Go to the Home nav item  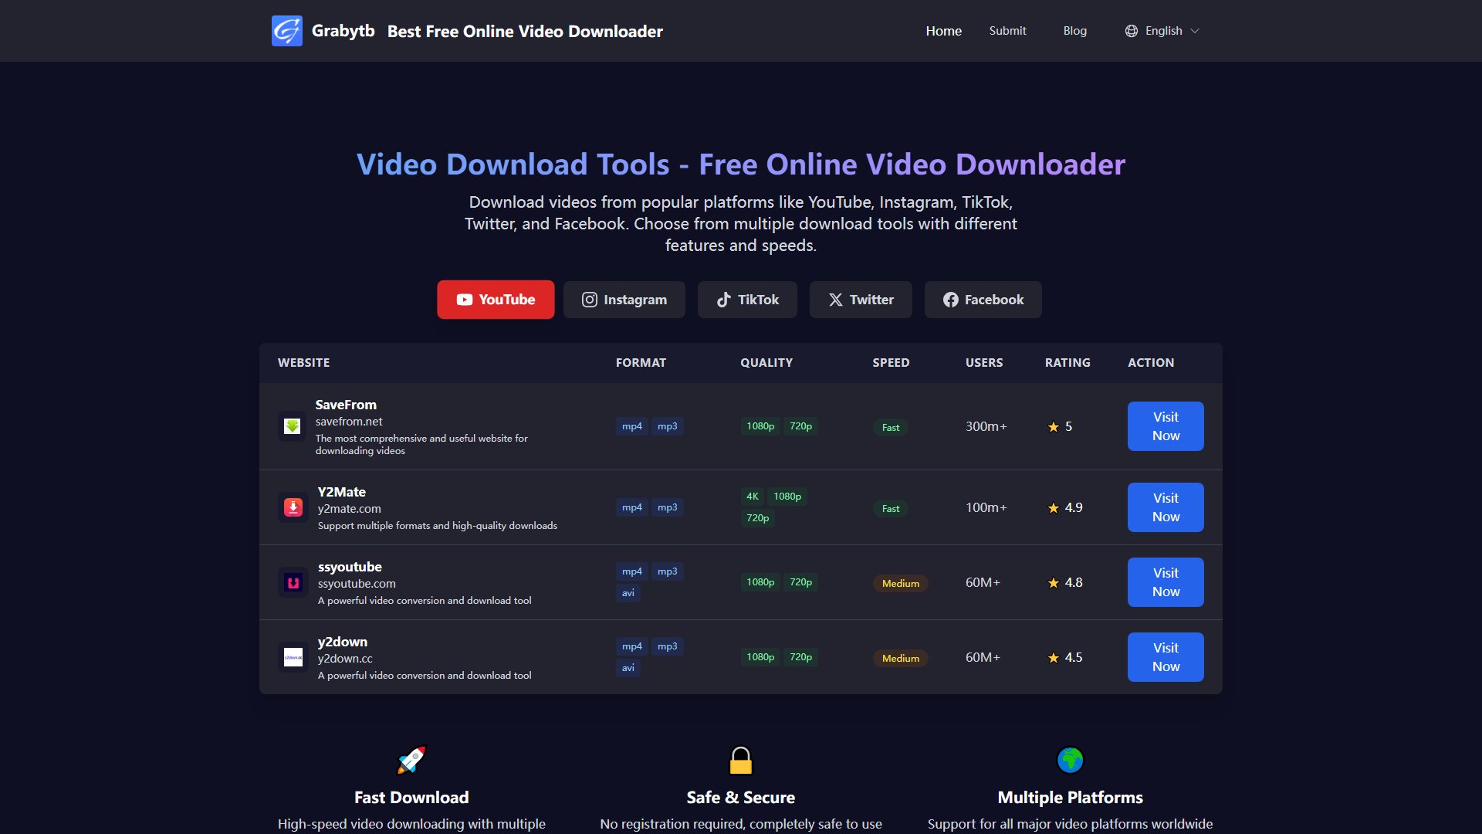(943, 31)
